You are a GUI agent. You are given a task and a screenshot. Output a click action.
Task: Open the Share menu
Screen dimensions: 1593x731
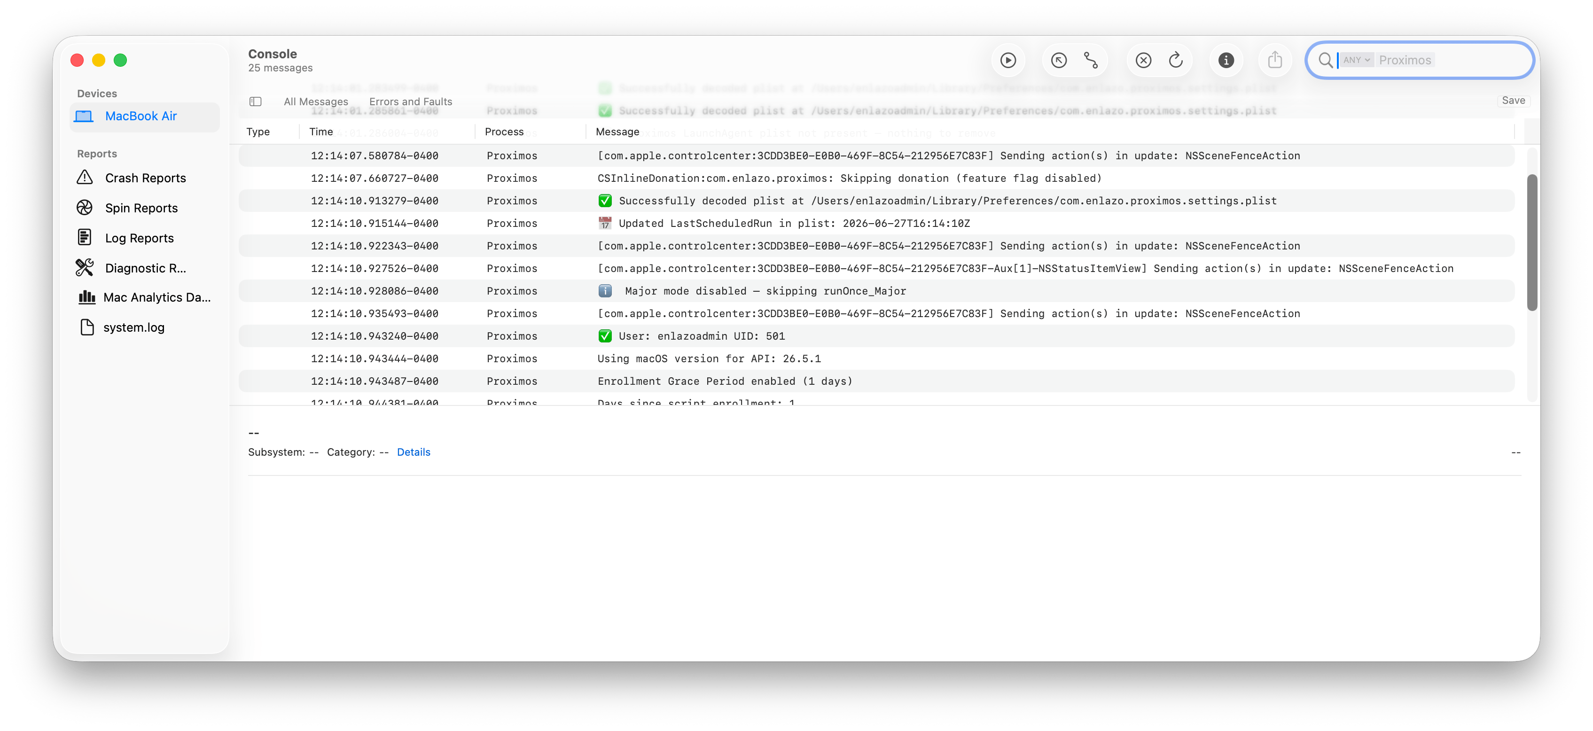[x=1274, y=60]
